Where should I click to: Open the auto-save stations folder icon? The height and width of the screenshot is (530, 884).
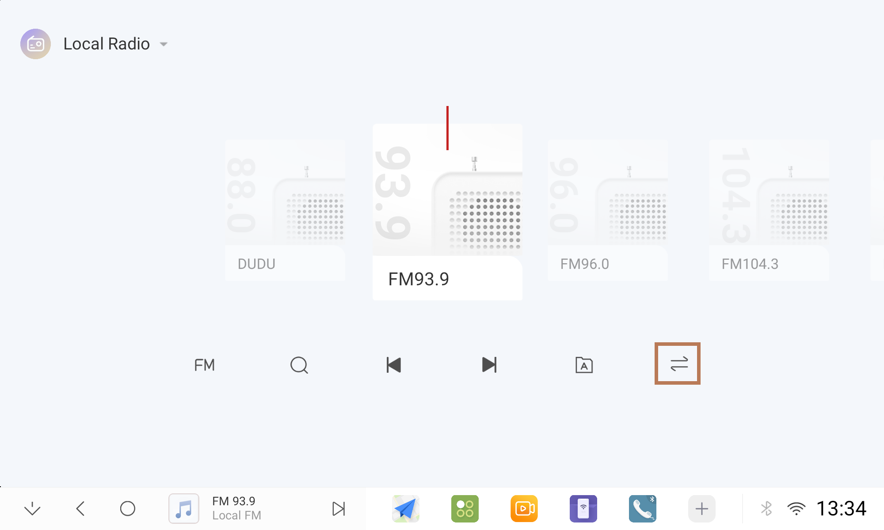click(x=584, y=365)
